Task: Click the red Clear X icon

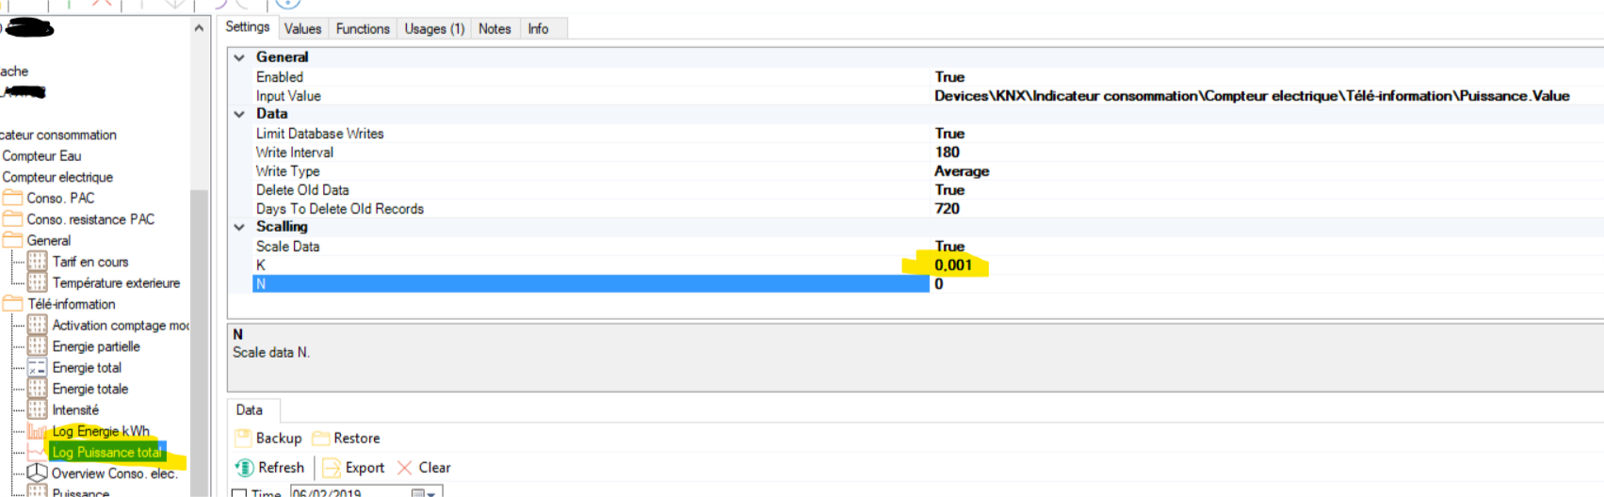Action: point(405,468)
